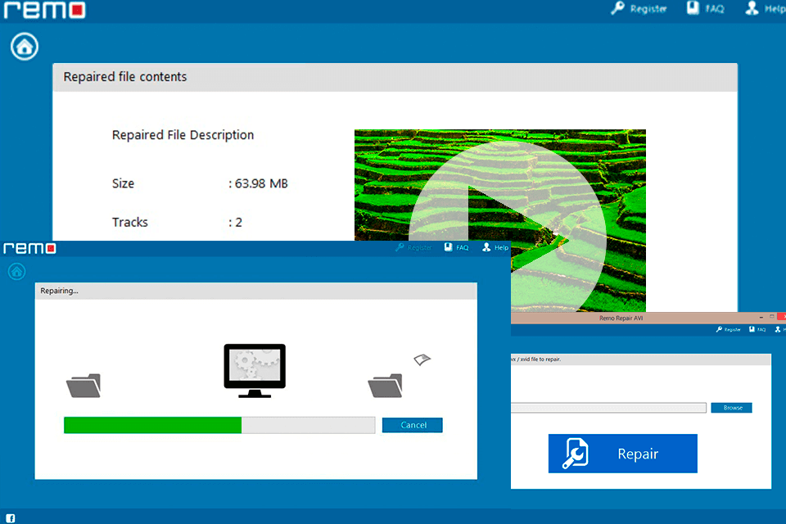Click the Facebook icon at bottom-left

pyautogui.click(x=11, y=517)
